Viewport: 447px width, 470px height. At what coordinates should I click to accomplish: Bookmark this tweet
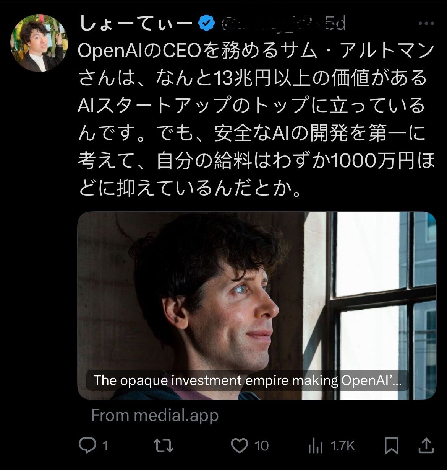pyautogui.click(x=392, y=446)
